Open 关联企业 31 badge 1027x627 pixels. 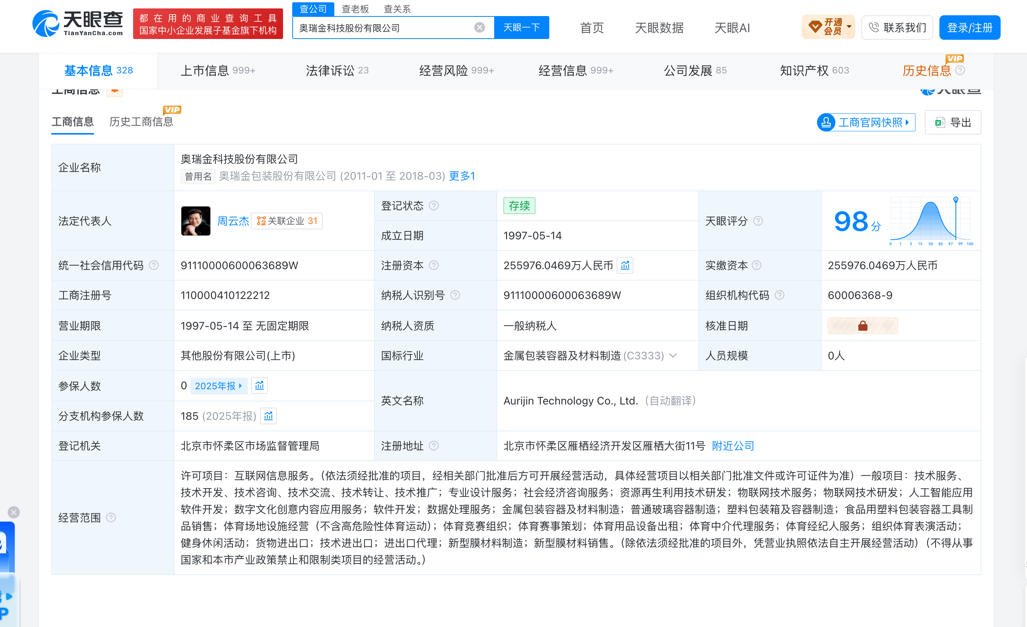tap(287, 221)
